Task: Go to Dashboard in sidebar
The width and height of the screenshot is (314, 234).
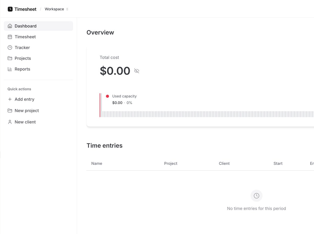Action: [38, 26]
